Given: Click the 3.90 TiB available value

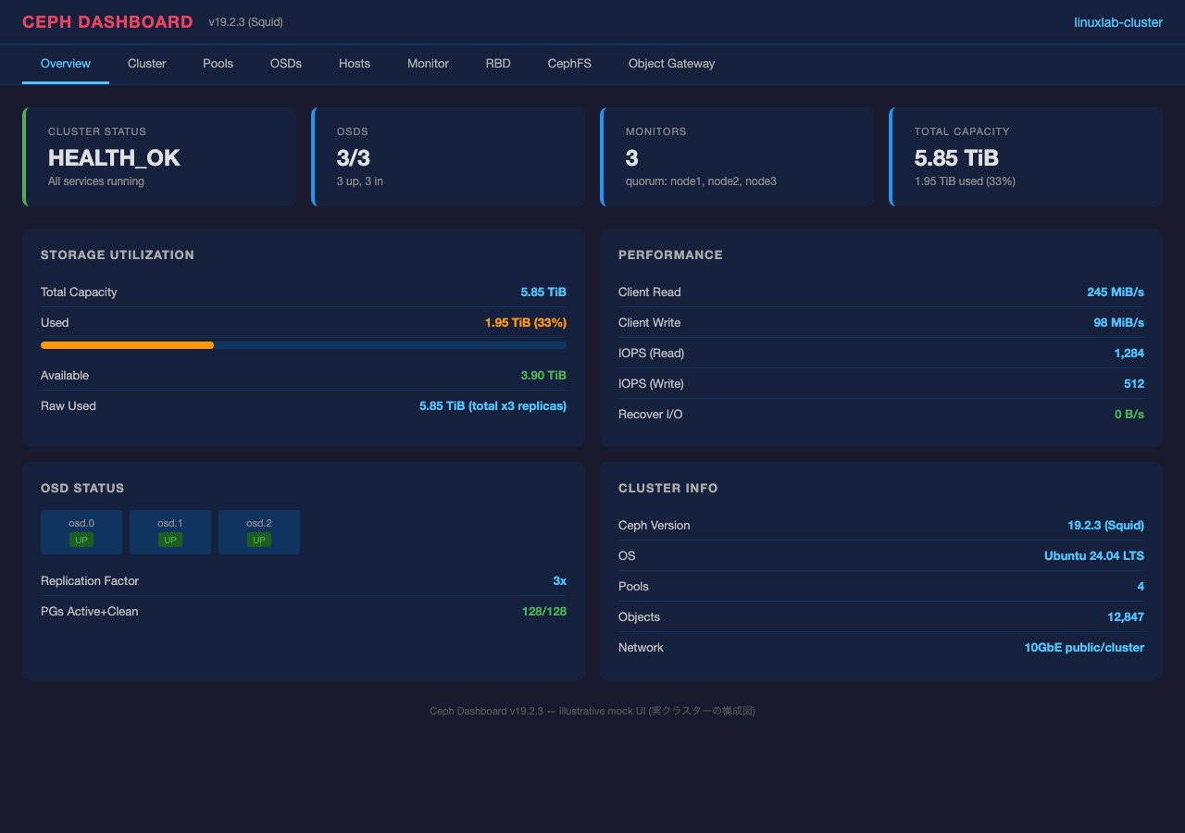Looking at the screenshot, I should point(543,376).
